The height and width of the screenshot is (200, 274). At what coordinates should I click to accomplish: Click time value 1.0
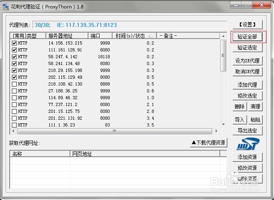pyautogui.click(x=150, y=98)
